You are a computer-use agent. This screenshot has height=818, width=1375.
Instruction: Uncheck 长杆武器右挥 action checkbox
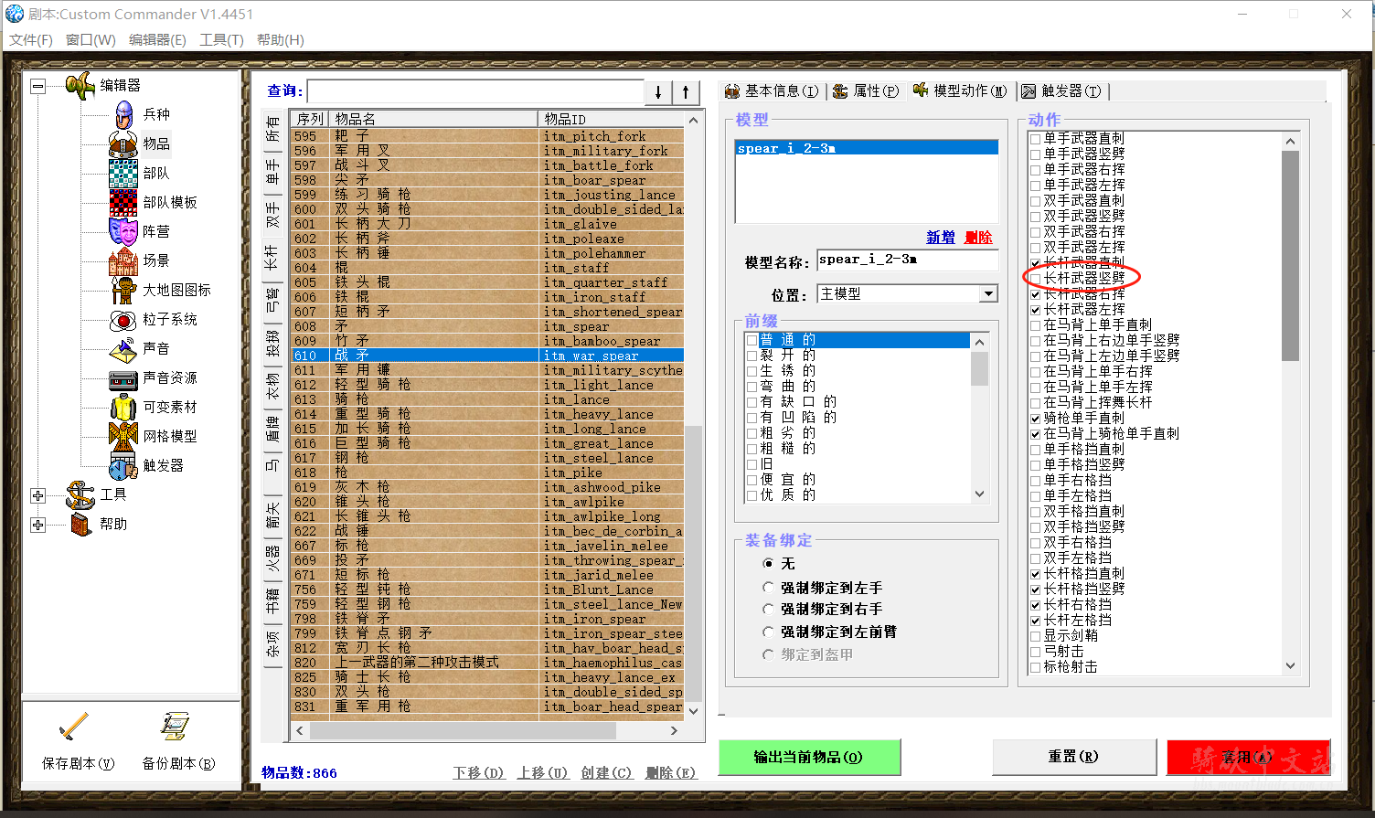1035,294
